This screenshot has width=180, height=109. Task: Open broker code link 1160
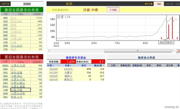[x=5, y=42]
